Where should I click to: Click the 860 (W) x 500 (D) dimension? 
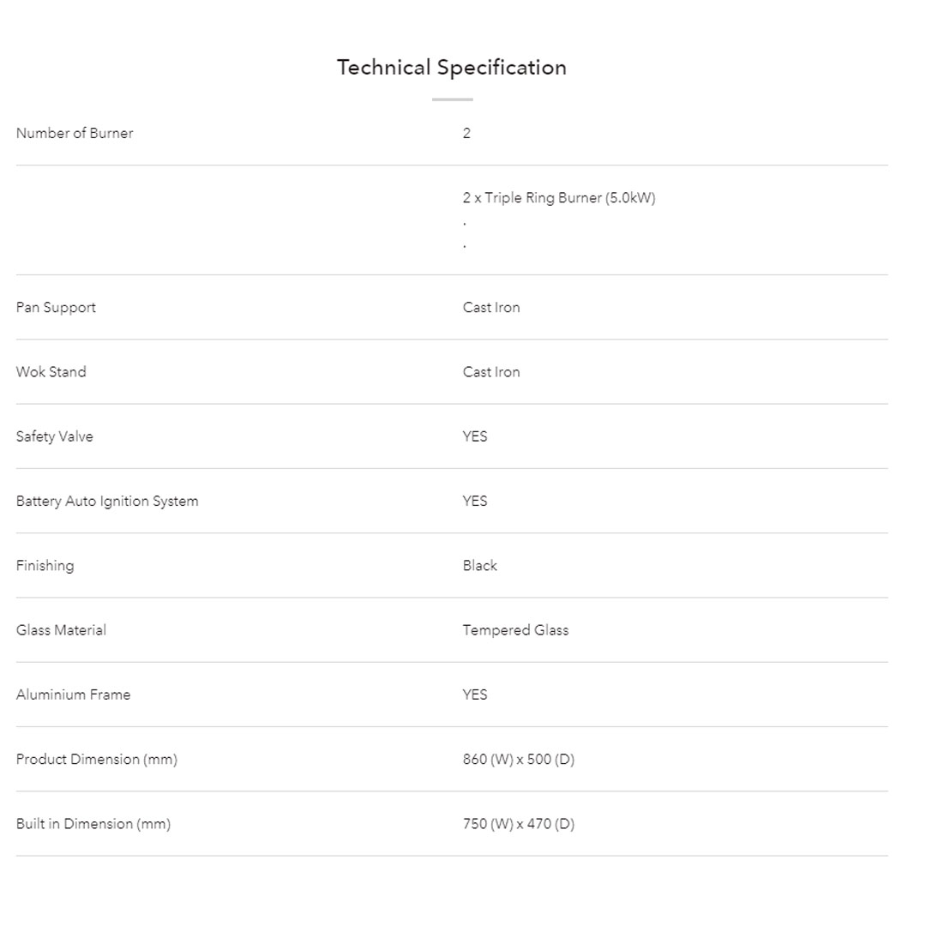(x=518, y=760)
